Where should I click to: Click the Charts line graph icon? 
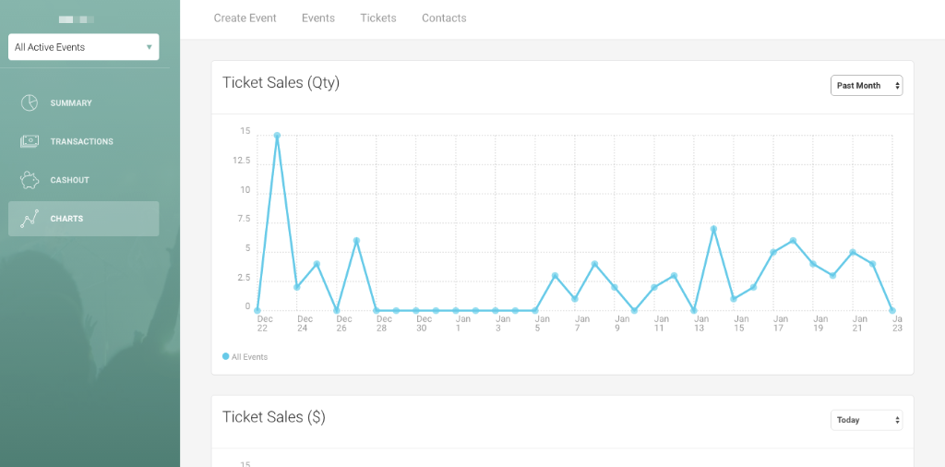pyautogui.click(x=30, y=219)
